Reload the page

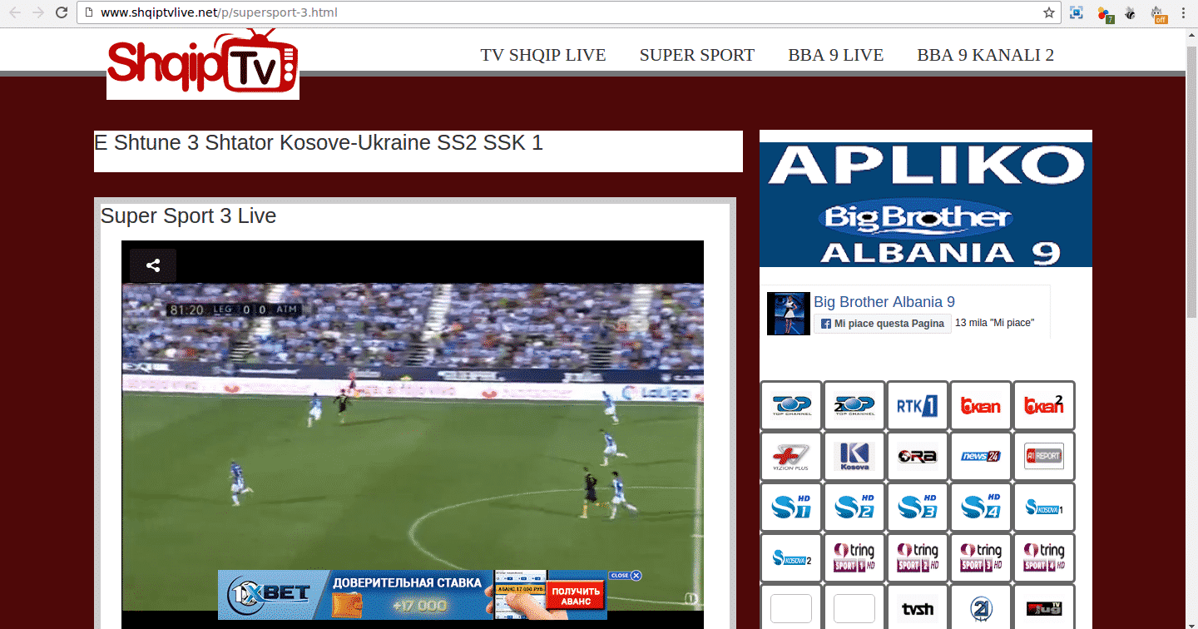(x=62, y=12)
